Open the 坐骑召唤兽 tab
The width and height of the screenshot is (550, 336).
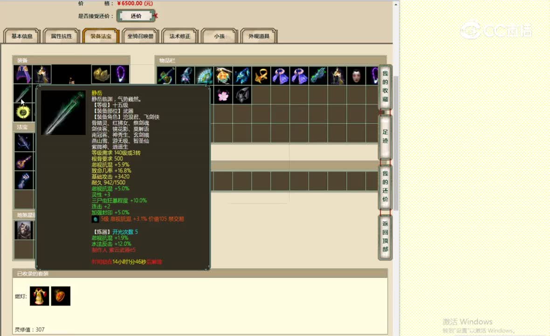click(140, 36)
